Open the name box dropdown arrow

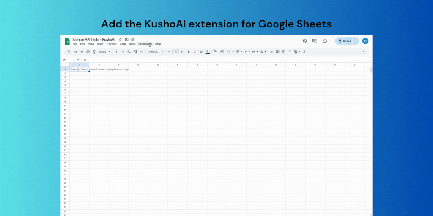click(x=78, y=60)
